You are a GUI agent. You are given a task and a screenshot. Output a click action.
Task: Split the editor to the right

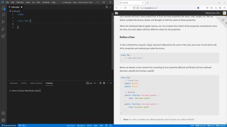(x=107, y=7)
